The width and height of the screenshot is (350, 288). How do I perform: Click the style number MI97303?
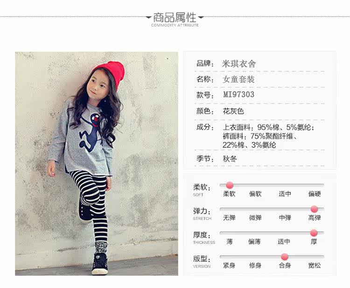(238, 95)
